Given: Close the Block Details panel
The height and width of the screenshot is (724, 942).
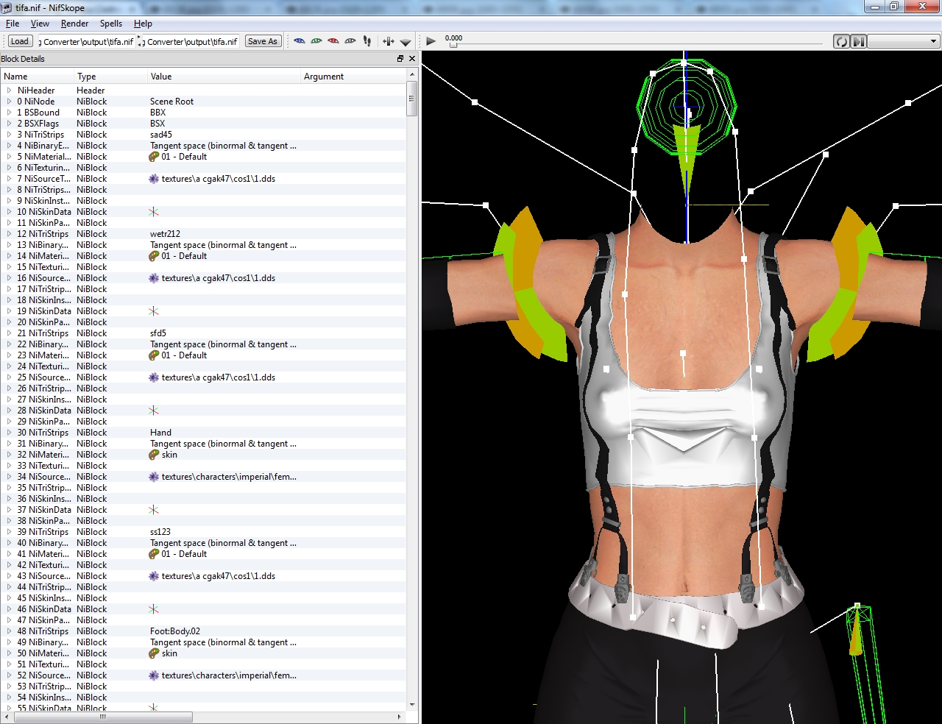Looking at the screenshot, I should pos(412,59).
